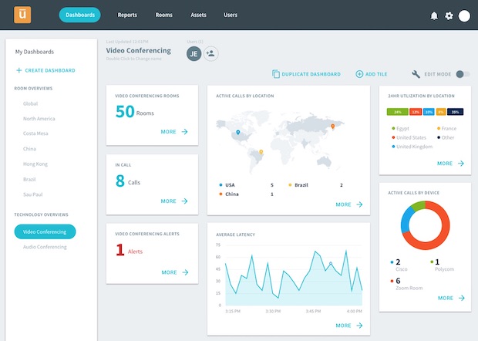478x341 pixels.
Task: Switch to the Assets tab
Action: pos(197,15)
